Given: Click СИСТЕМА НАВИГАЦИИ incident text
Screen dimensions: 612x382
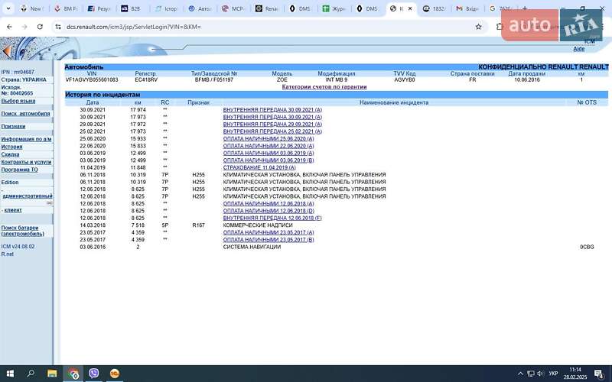Looking at the screenshot, I should (252, 247).
